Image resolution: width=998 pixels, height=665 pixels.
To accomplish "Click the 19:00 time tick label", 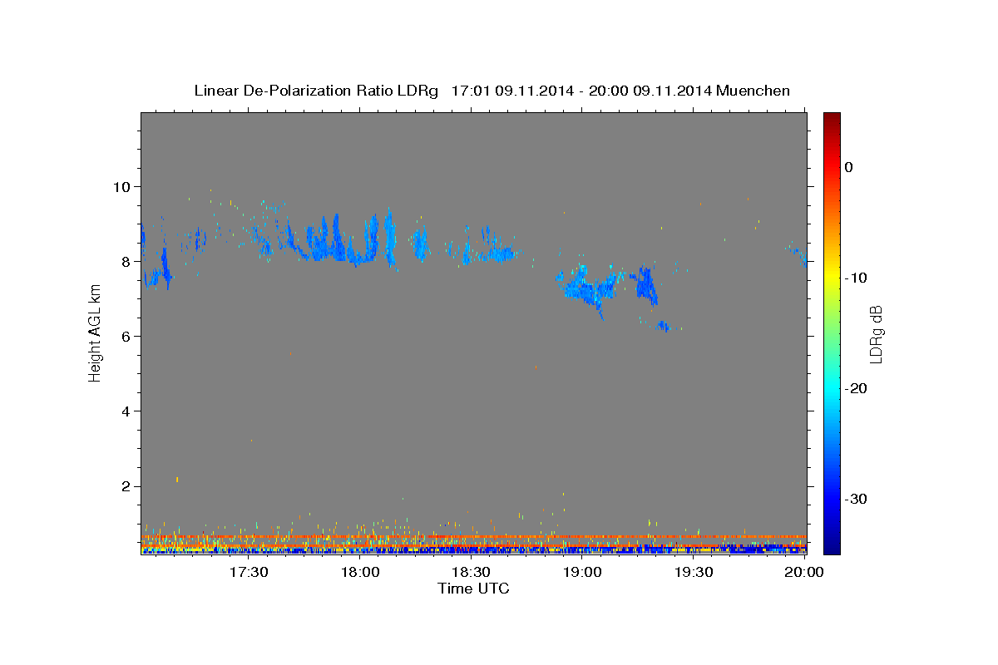I will click(582, 572).
